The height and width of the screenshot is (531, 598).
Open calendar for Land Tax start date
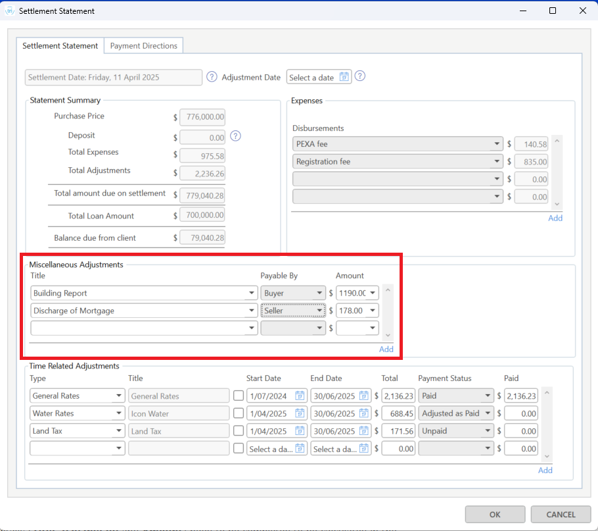coord(300,432)
